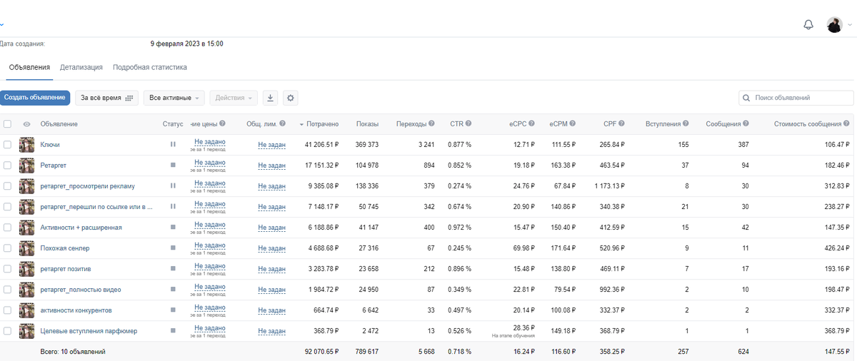This screenshot has height=361, width=857.
Task: Click the eye icon in table header
Action: (26, 124)
